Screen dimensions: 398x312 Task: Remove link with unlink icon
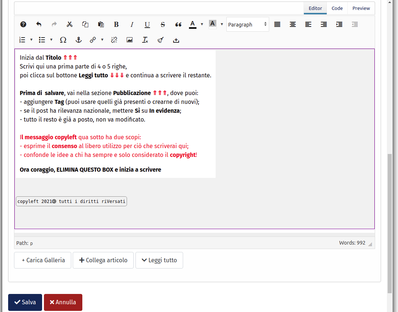(x=114, y=40)
